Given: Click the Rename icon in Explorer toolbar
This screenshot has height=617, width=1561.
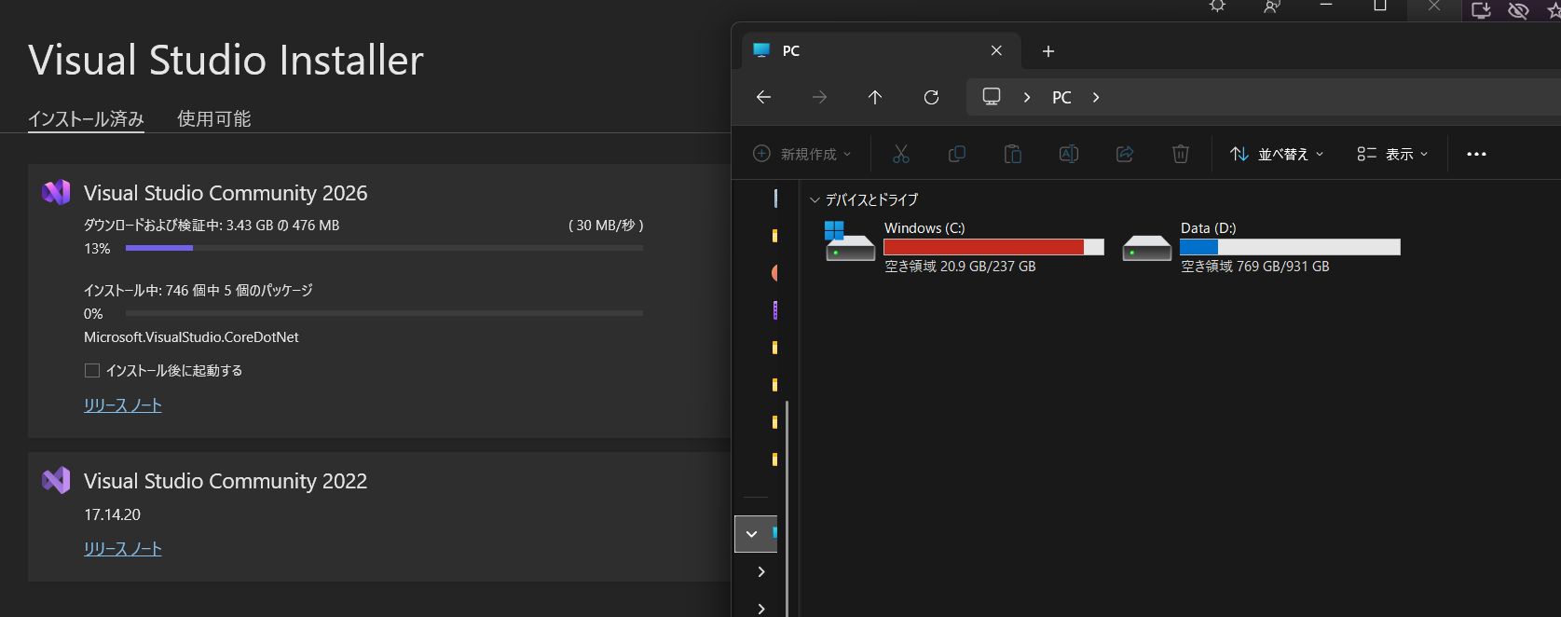Looking at the screenshot, I should [x=1069, y=154].
